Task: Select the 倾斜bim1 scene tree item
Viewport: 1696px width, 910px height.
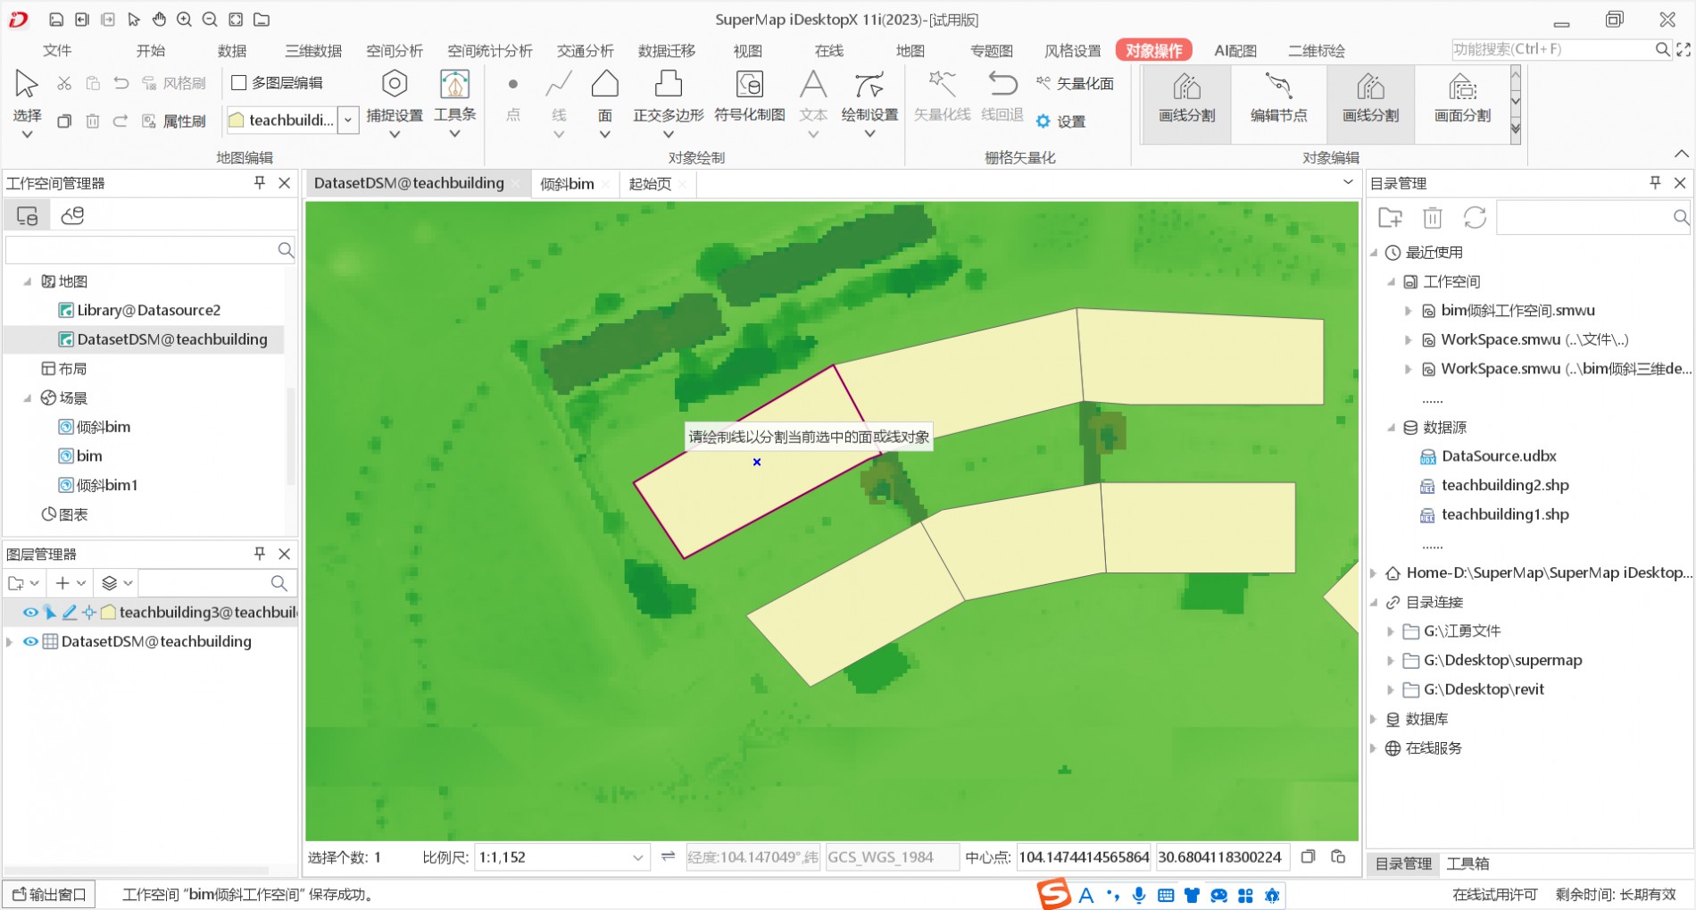Action: pyautogui.click(x=98, y=485)
